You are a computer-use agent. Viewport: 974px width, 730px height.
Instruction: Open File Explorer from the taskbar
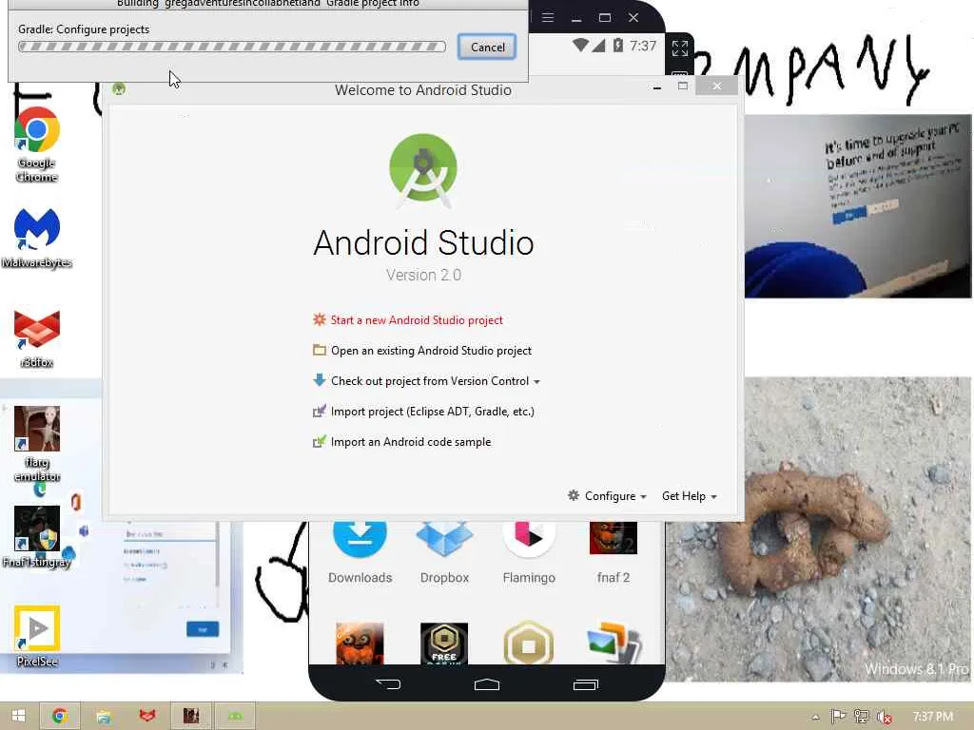tap(104, 717)
